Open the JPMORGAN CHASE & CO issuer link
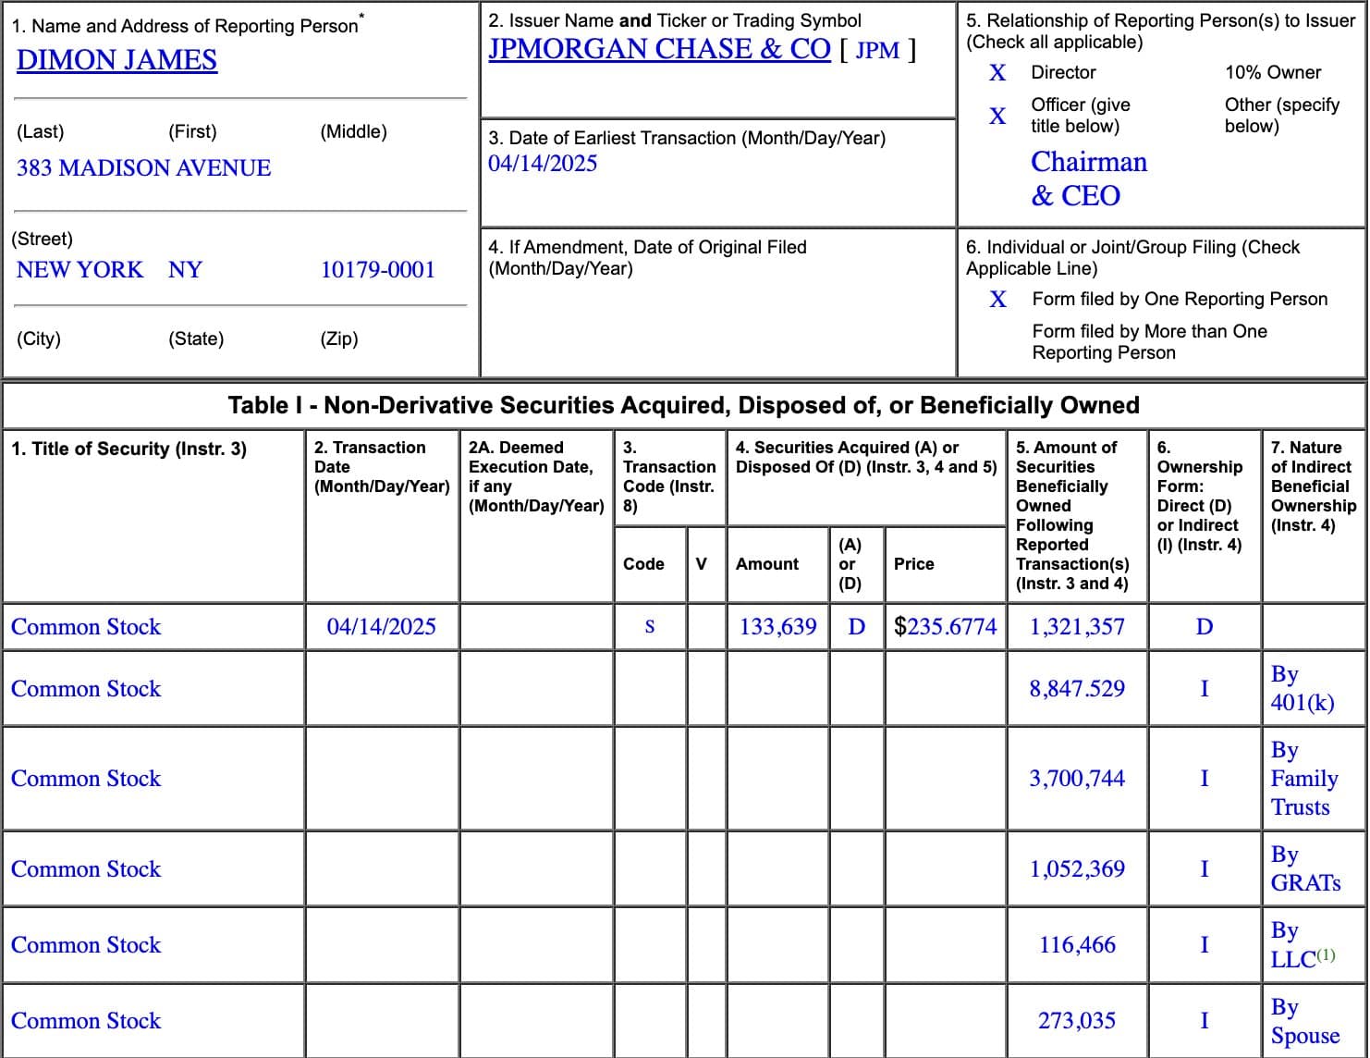The image size is (1370, 1058). [x=659, y=49]
